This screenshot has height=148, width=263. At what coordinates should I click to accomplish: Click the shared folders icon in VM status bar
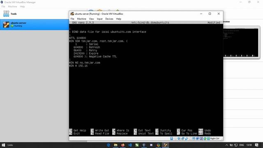pyautogui.click(x=190, y=139)
